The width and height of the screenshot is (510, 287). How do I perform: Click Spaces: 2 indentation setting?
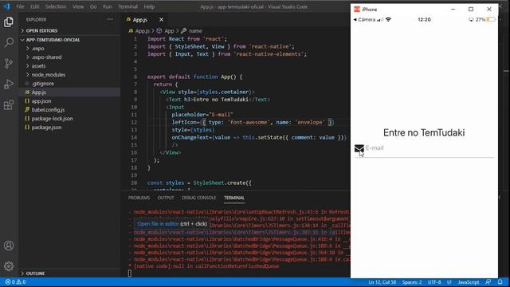coord(412,282)
